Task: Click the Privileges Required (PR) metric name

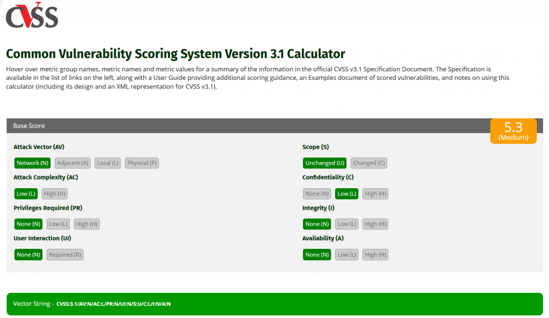Action: click(x=48, y=208)
